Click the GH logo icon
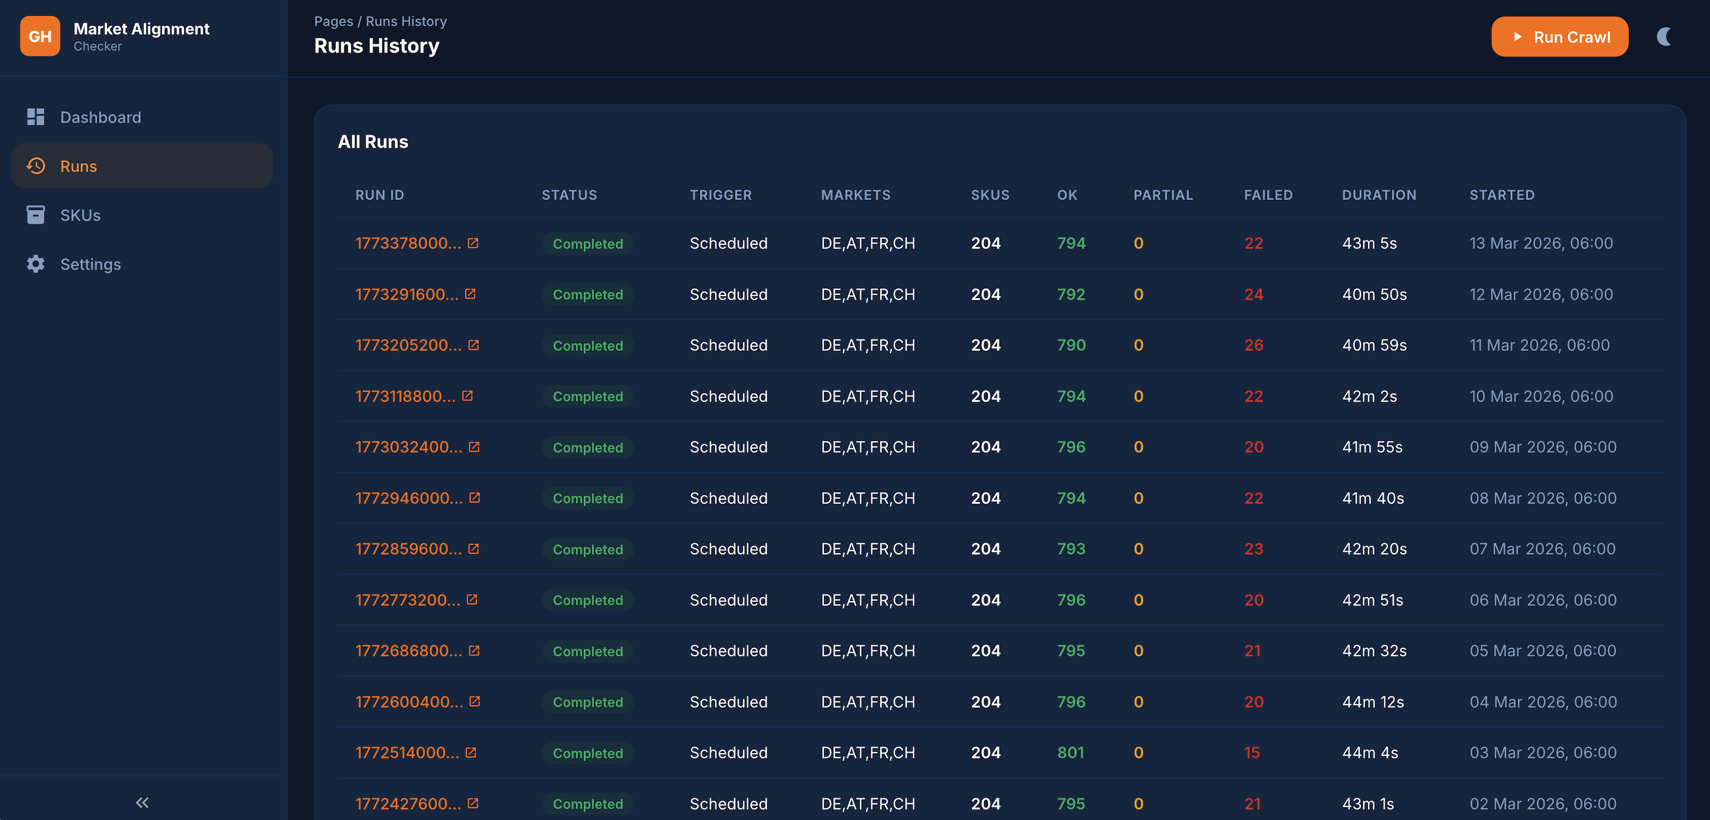This screenshot has width=1710, height=820. [x=40, y=36]
